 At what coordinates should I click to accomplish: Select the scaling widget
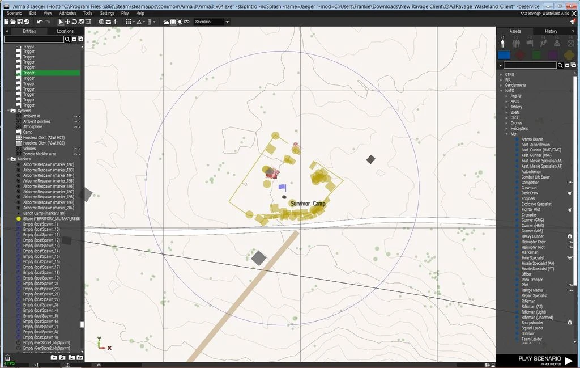pyautogui.click(x=81, y=22)
